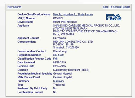
Task: Click the MEDT PEN NEEDLE device name
Action: (65, 22)
